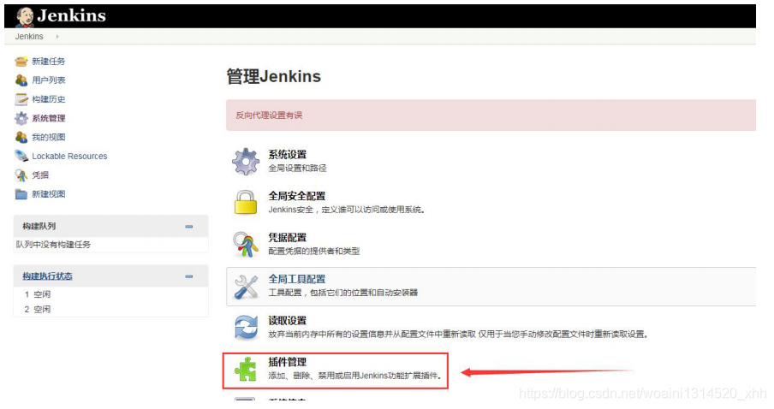Click the 我的视图 user icon

click(x=21, y=137)
